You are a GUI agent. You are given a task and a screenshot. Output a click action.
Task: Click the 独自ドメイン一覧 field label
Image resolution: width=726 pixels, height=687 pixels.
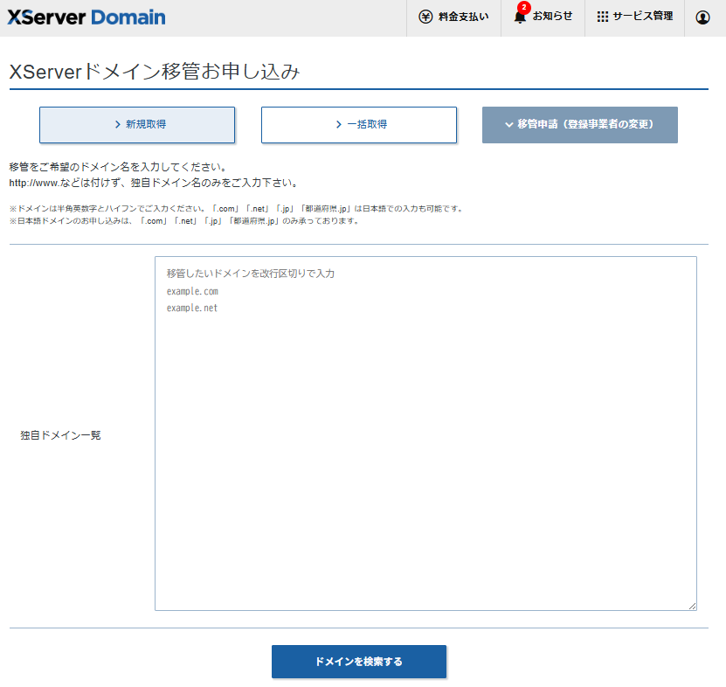pyautogui.click(x=60, y=435)
